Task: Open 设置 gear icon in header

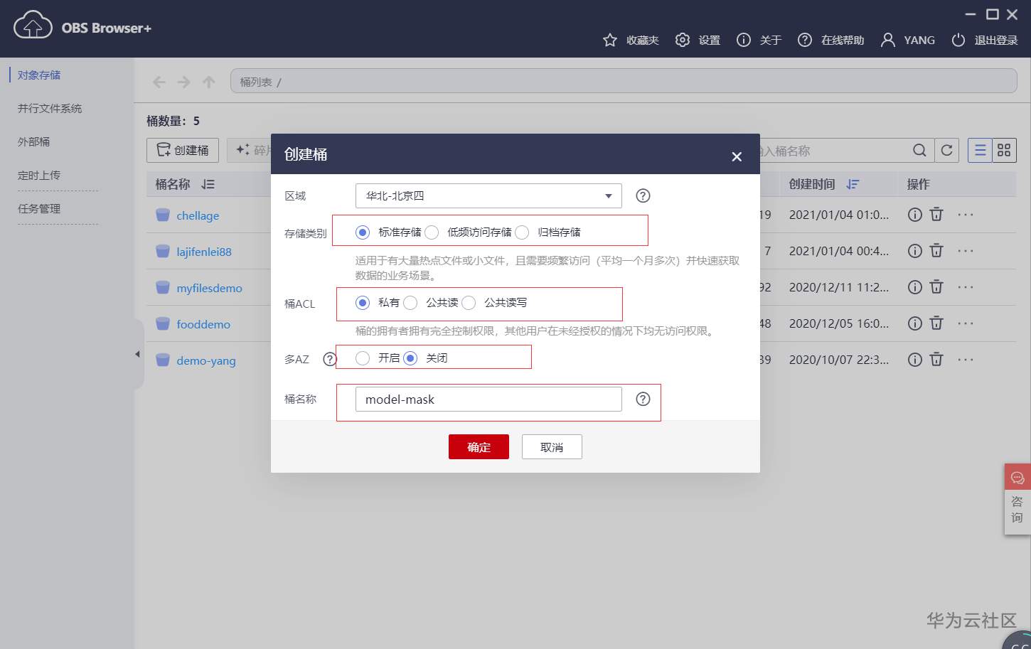Action: [683, 40]
